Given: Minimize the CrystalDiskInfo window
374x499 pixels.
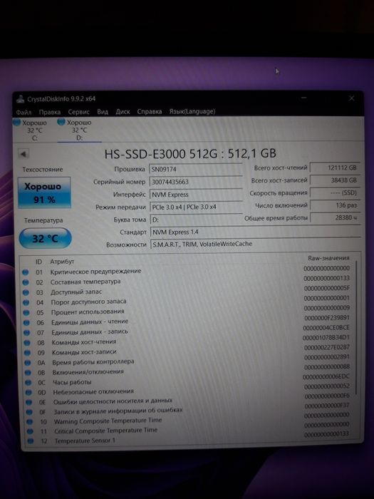Looking at the screenshot, I should (x=304, y=98).
